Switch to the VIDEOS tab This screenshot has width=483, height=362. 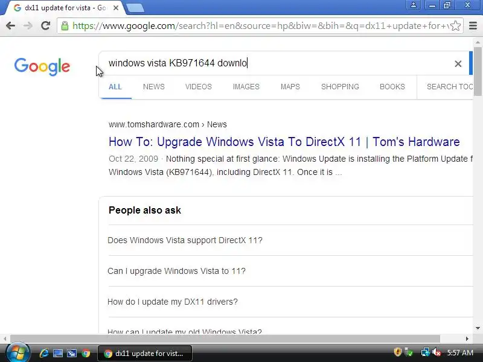click(199, 87)
